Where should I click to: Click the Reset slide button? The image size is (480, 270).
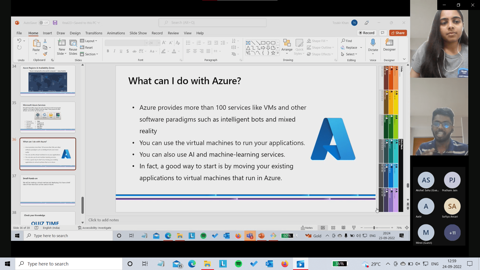tap(86, 47)
